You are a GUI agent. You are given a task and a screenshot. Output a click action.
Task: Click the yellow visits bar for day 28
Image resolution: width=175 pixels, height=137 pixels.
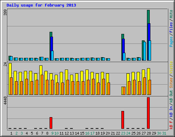(148, 74)
